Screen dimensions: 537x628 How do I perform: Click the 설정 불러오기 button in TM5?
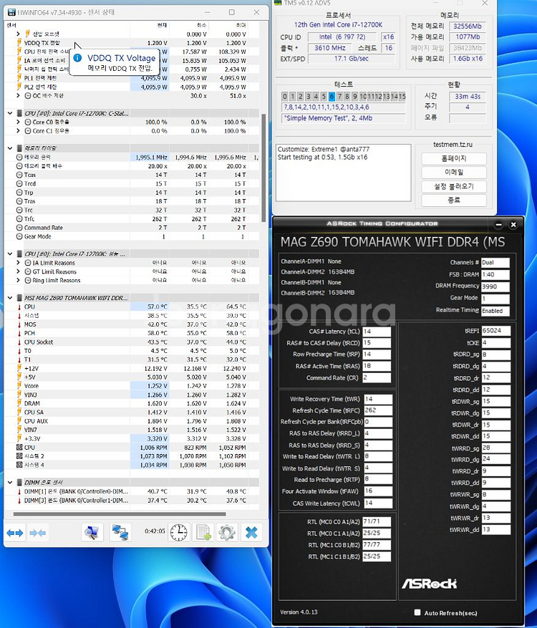point(454,186)
